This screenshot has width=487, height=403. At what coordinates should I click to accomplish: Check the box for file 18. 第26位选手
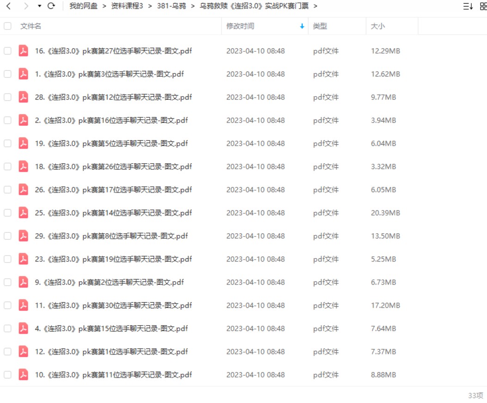point(7,167)
